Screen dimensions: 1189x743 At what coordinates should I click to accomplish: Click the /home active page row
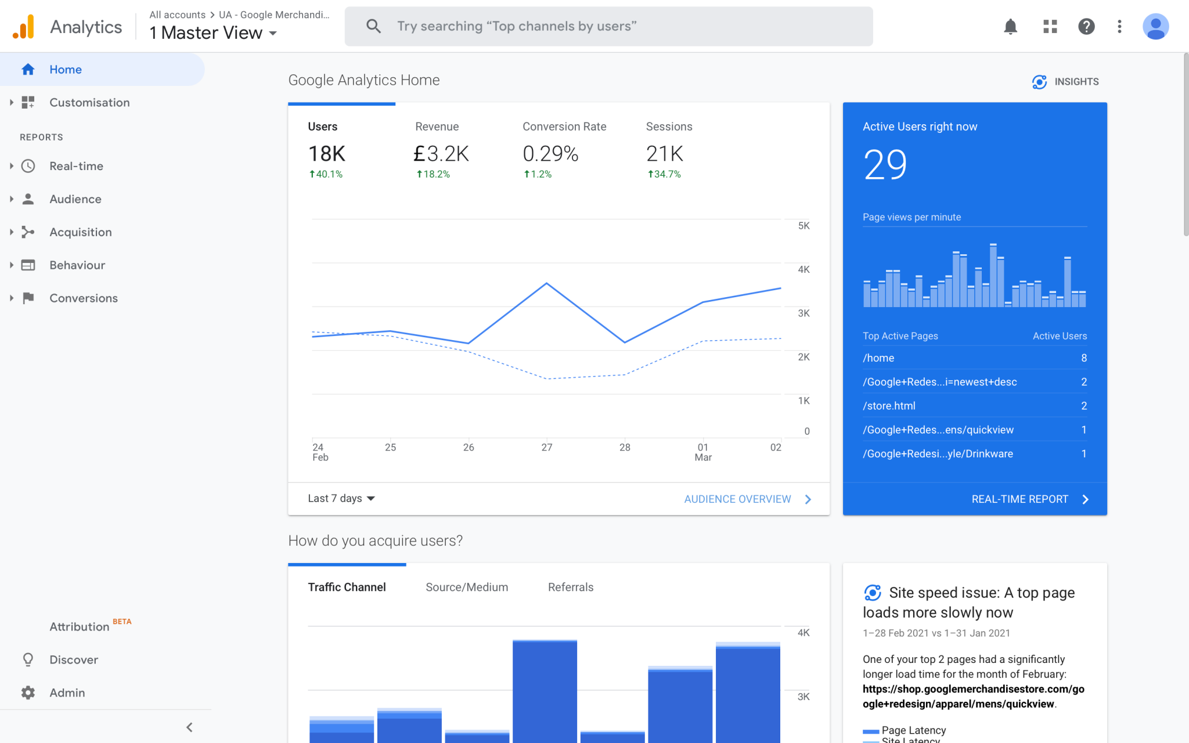click(x=974, y=358)
